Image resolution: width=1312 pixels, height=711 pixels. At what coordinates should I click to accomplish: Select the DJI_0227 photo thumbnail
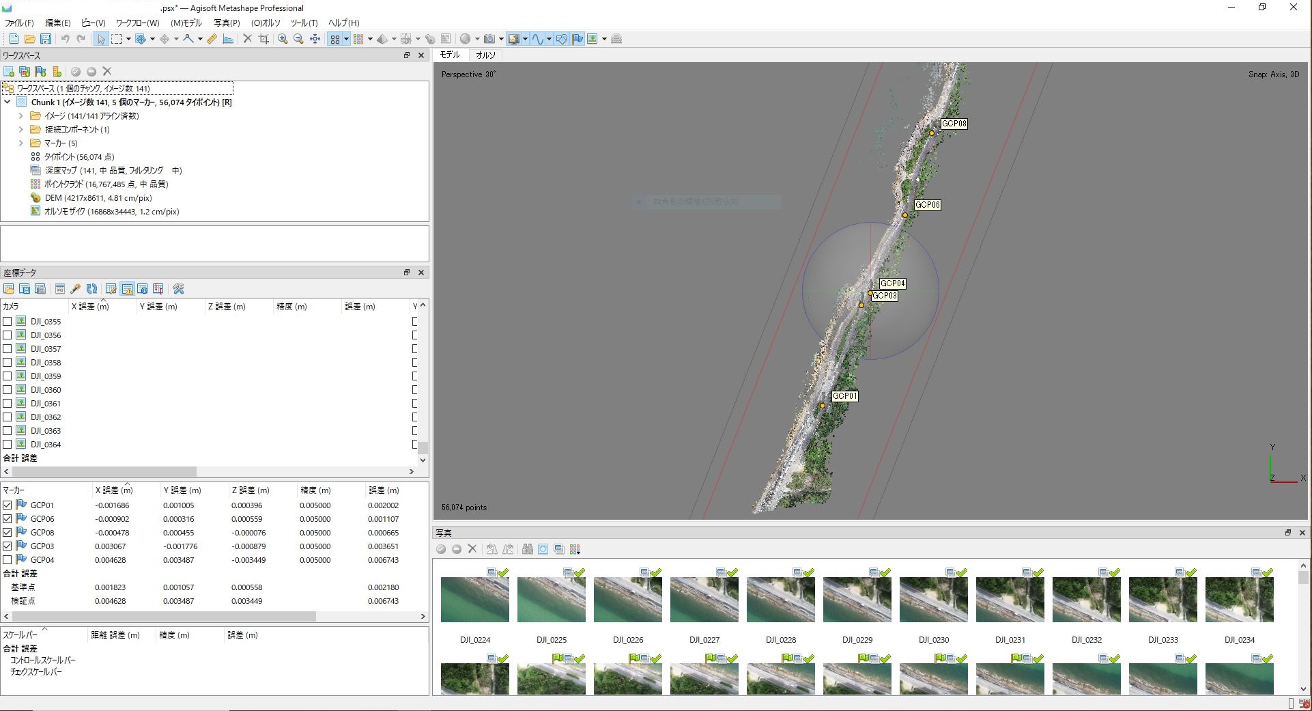tap(704, 600)
